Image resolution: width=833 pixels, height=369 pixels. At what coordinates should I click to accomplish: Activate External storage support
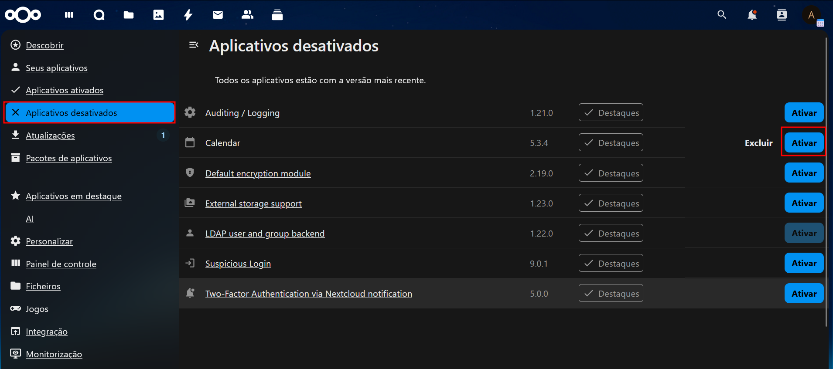804,203
